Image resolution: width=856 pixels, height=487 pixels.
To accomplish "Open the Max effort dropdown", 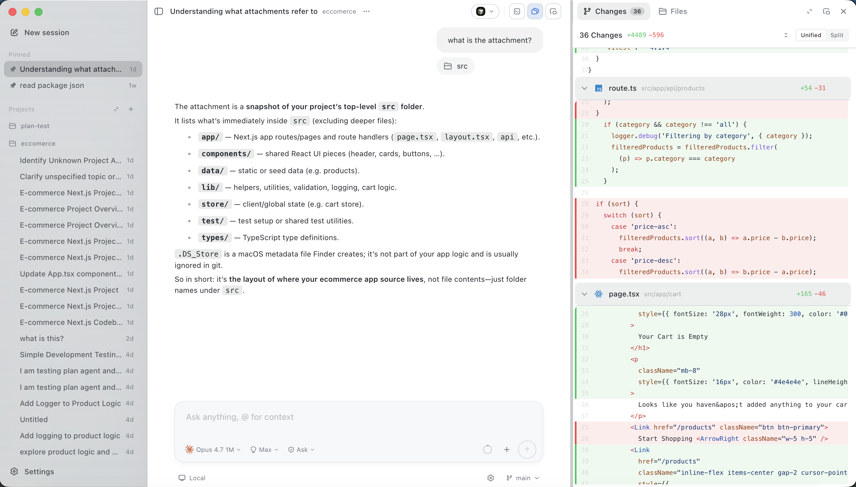I will (264, 450).
